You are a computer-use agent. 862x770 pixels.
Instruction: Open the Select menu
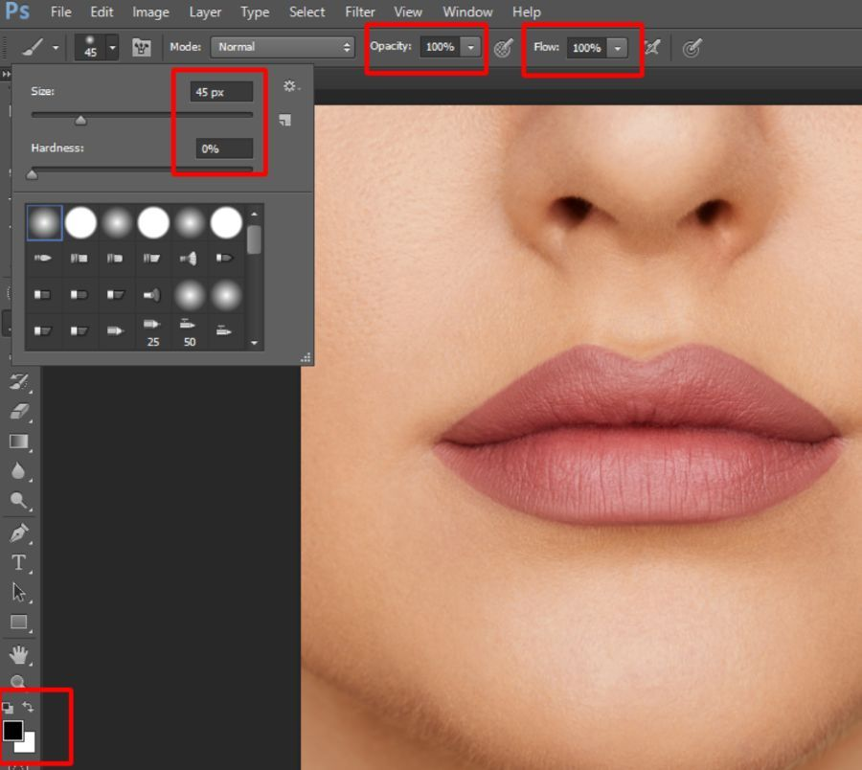tap(306, 11)
